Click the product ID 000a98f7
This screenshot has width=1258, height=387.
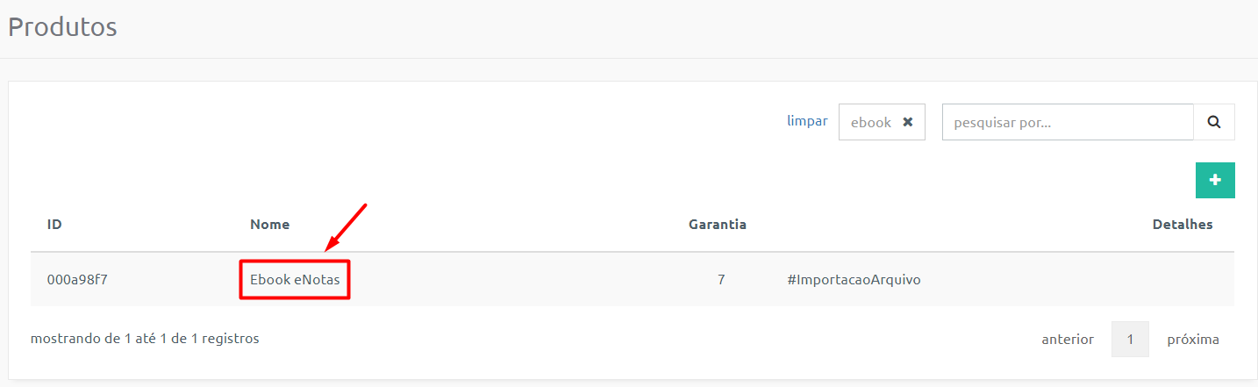pyautogui.click(x=77, y=280)
